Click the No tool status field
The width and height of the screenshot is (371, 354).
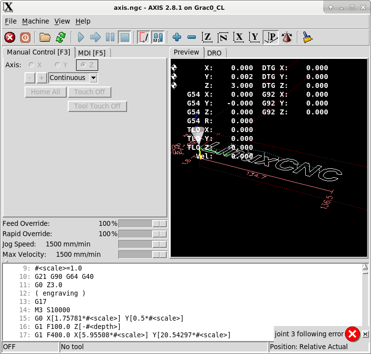point(164,347)
